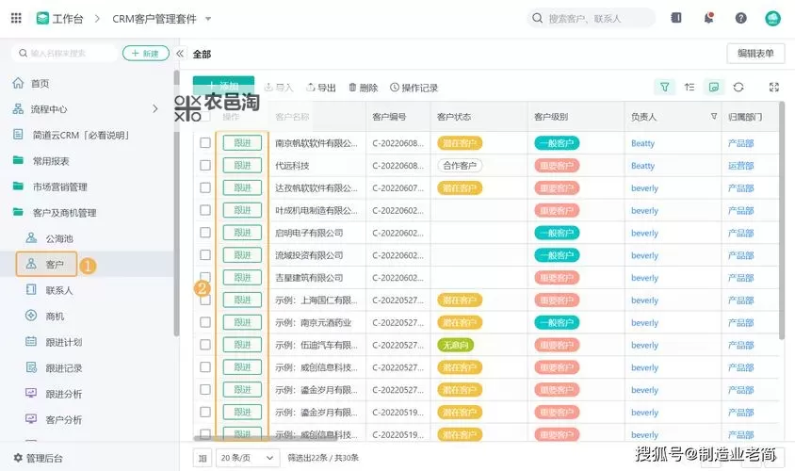
Task: Click the sort order icon in toolbar
Action: click(690, 88)
